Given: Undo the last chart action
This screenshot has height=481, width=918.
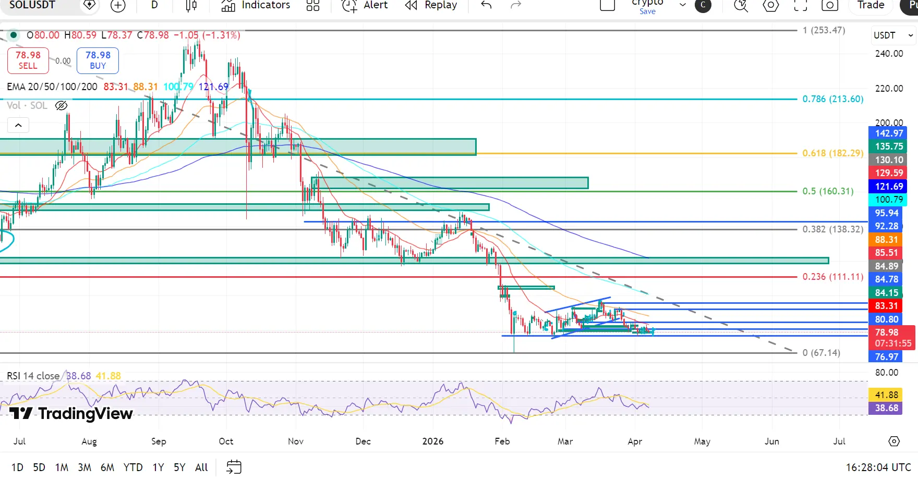Looking at the screenshot, I should [x=486, y=5].
